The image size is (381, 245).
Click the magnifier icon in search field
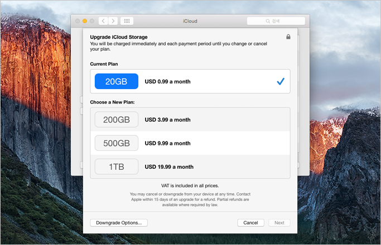tap(268, 21)
